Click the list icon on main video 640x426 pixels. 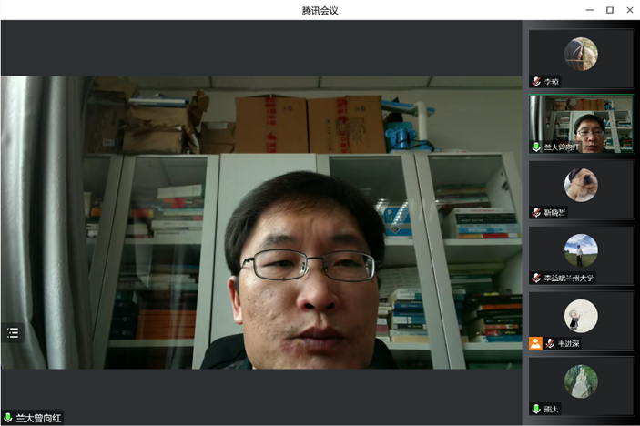click(x=13, y=333)
